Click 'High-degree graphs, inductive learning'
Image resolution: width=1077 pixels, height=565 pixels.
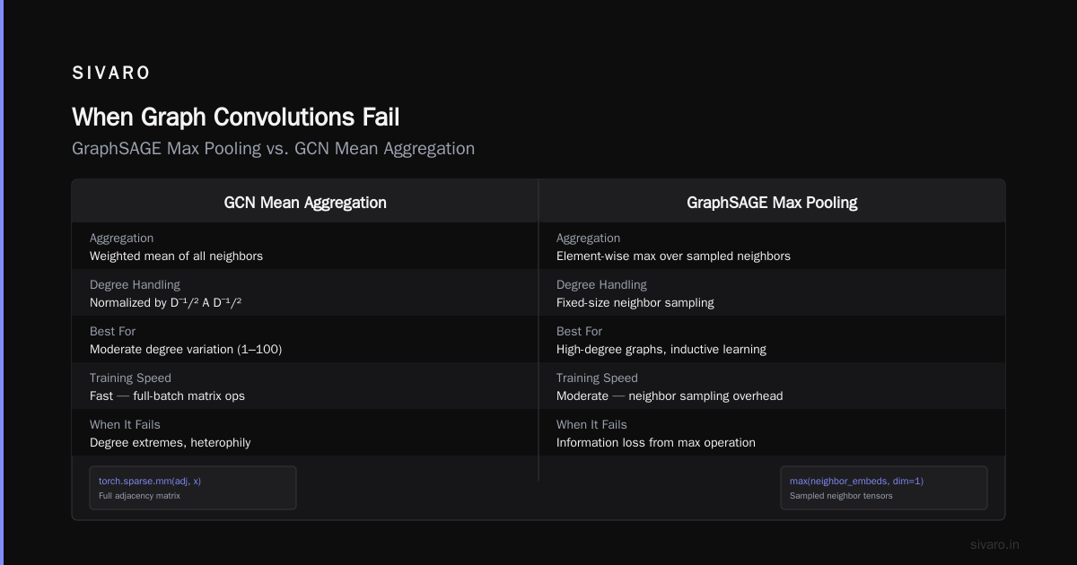coord(661,350)
